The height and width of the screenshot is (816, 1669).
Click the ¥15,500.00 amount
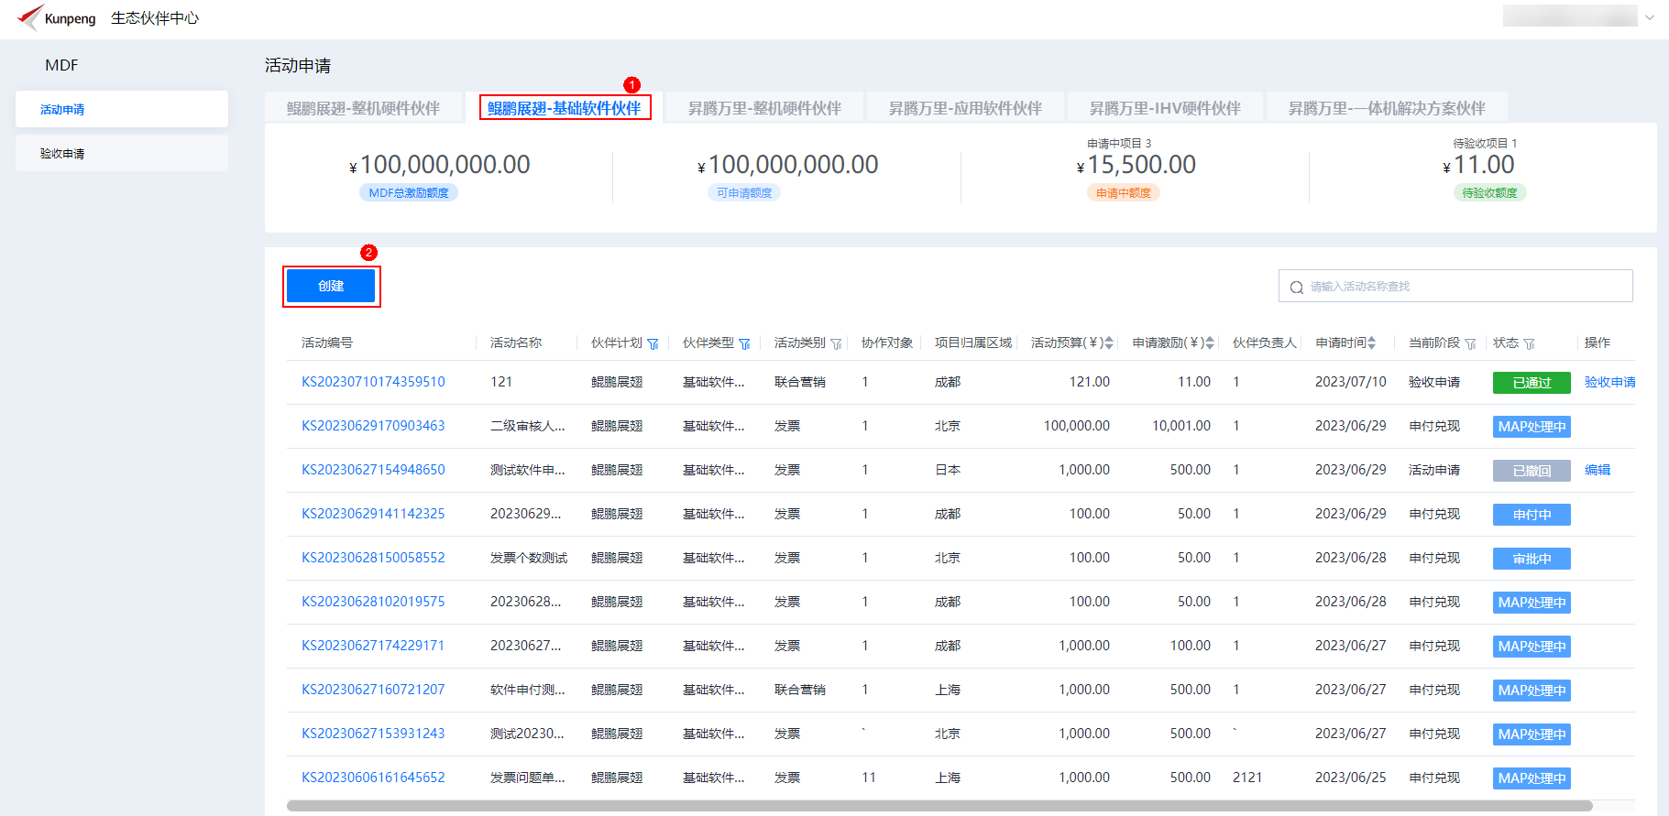click(x=1136, y=165)
